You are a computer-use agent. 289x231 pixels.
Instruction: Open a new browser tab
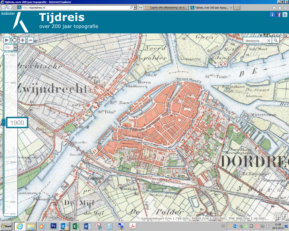(x=237, y=8)
